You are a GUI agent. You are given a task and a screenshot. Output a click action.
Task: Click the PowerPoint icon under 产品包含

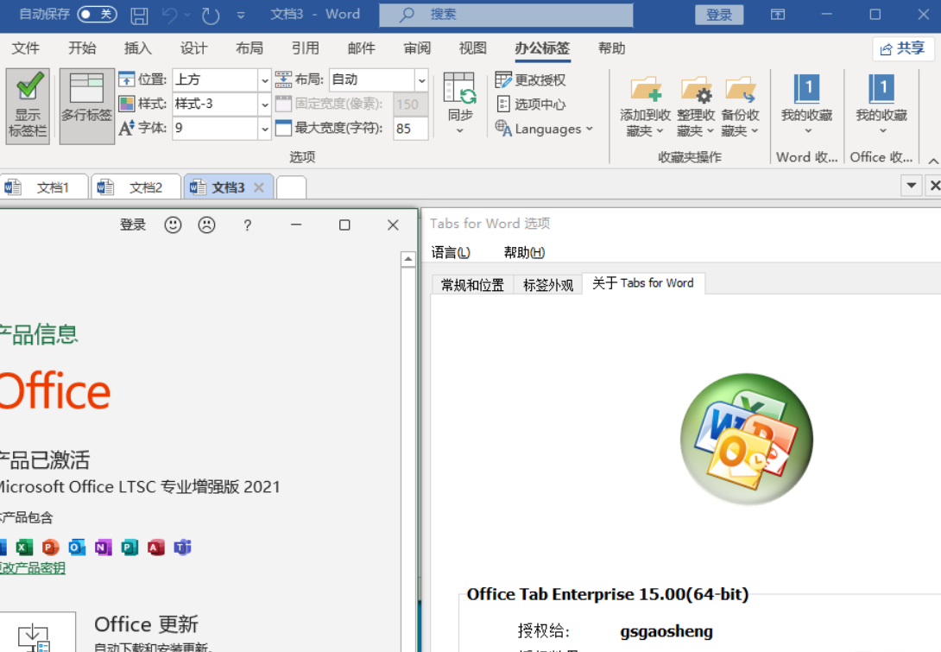pos(50,548)
